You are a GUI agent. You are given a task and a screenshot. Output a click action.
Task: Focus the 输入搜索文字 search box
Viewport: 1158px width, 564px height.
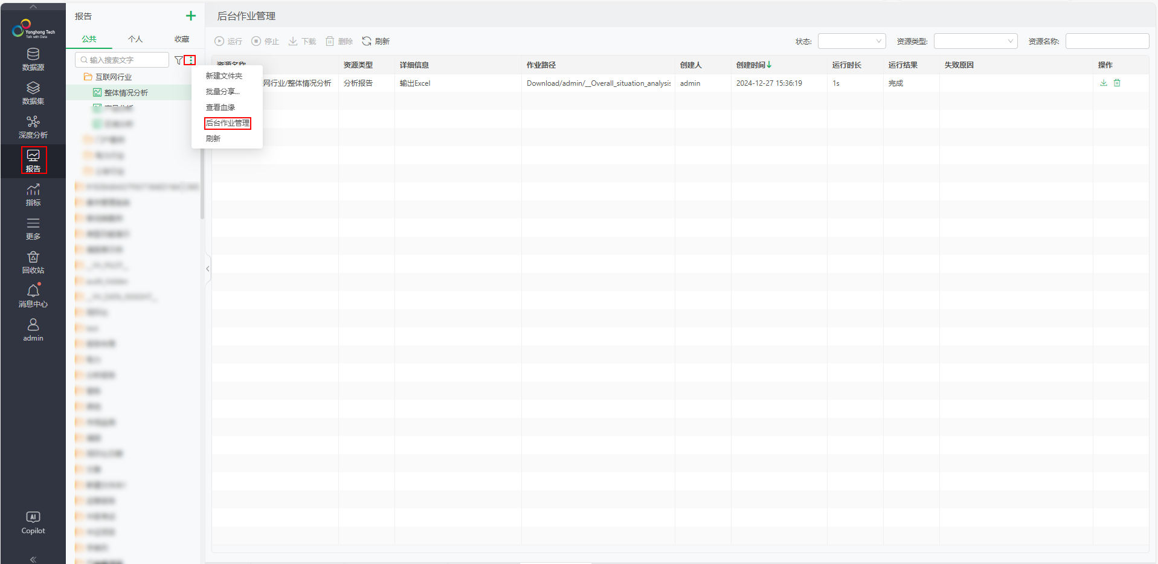(122, 60)
